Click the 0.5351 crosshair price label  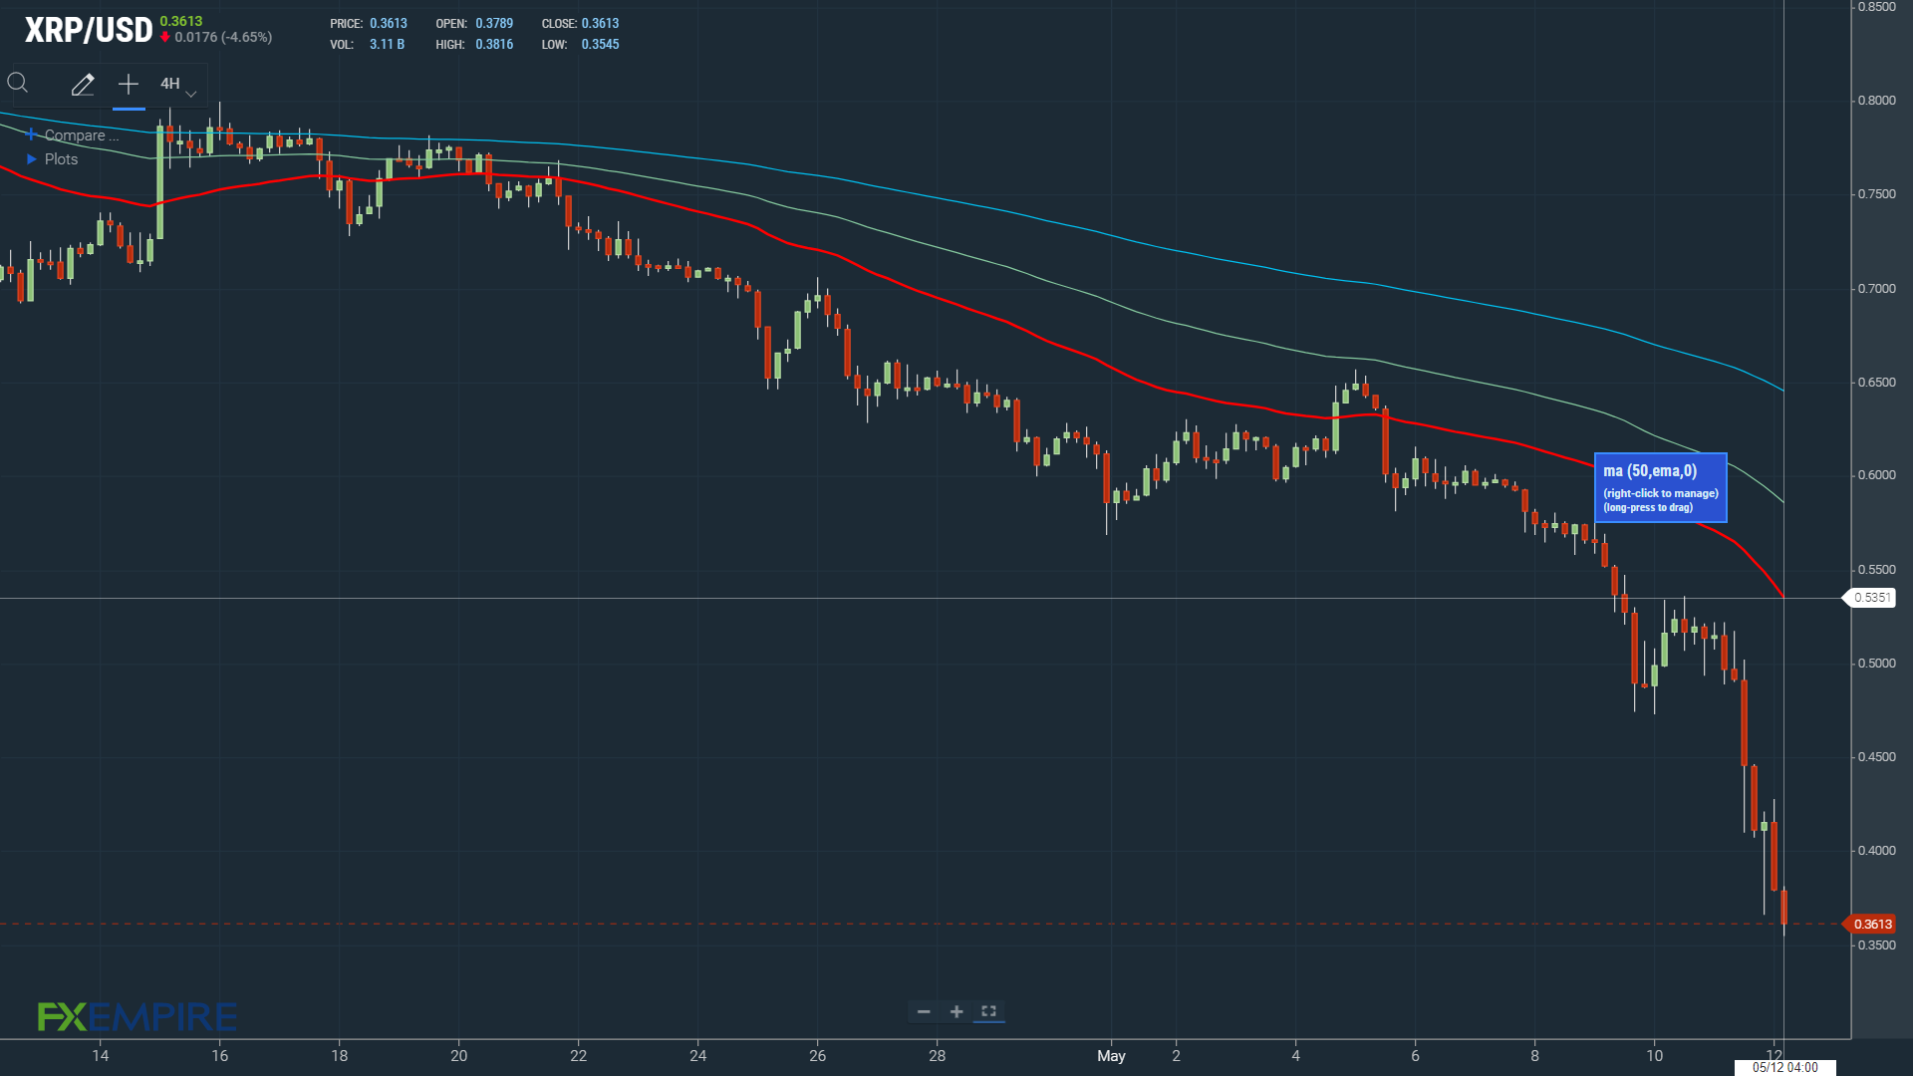pyautogui.click(x=1871, y=598)
